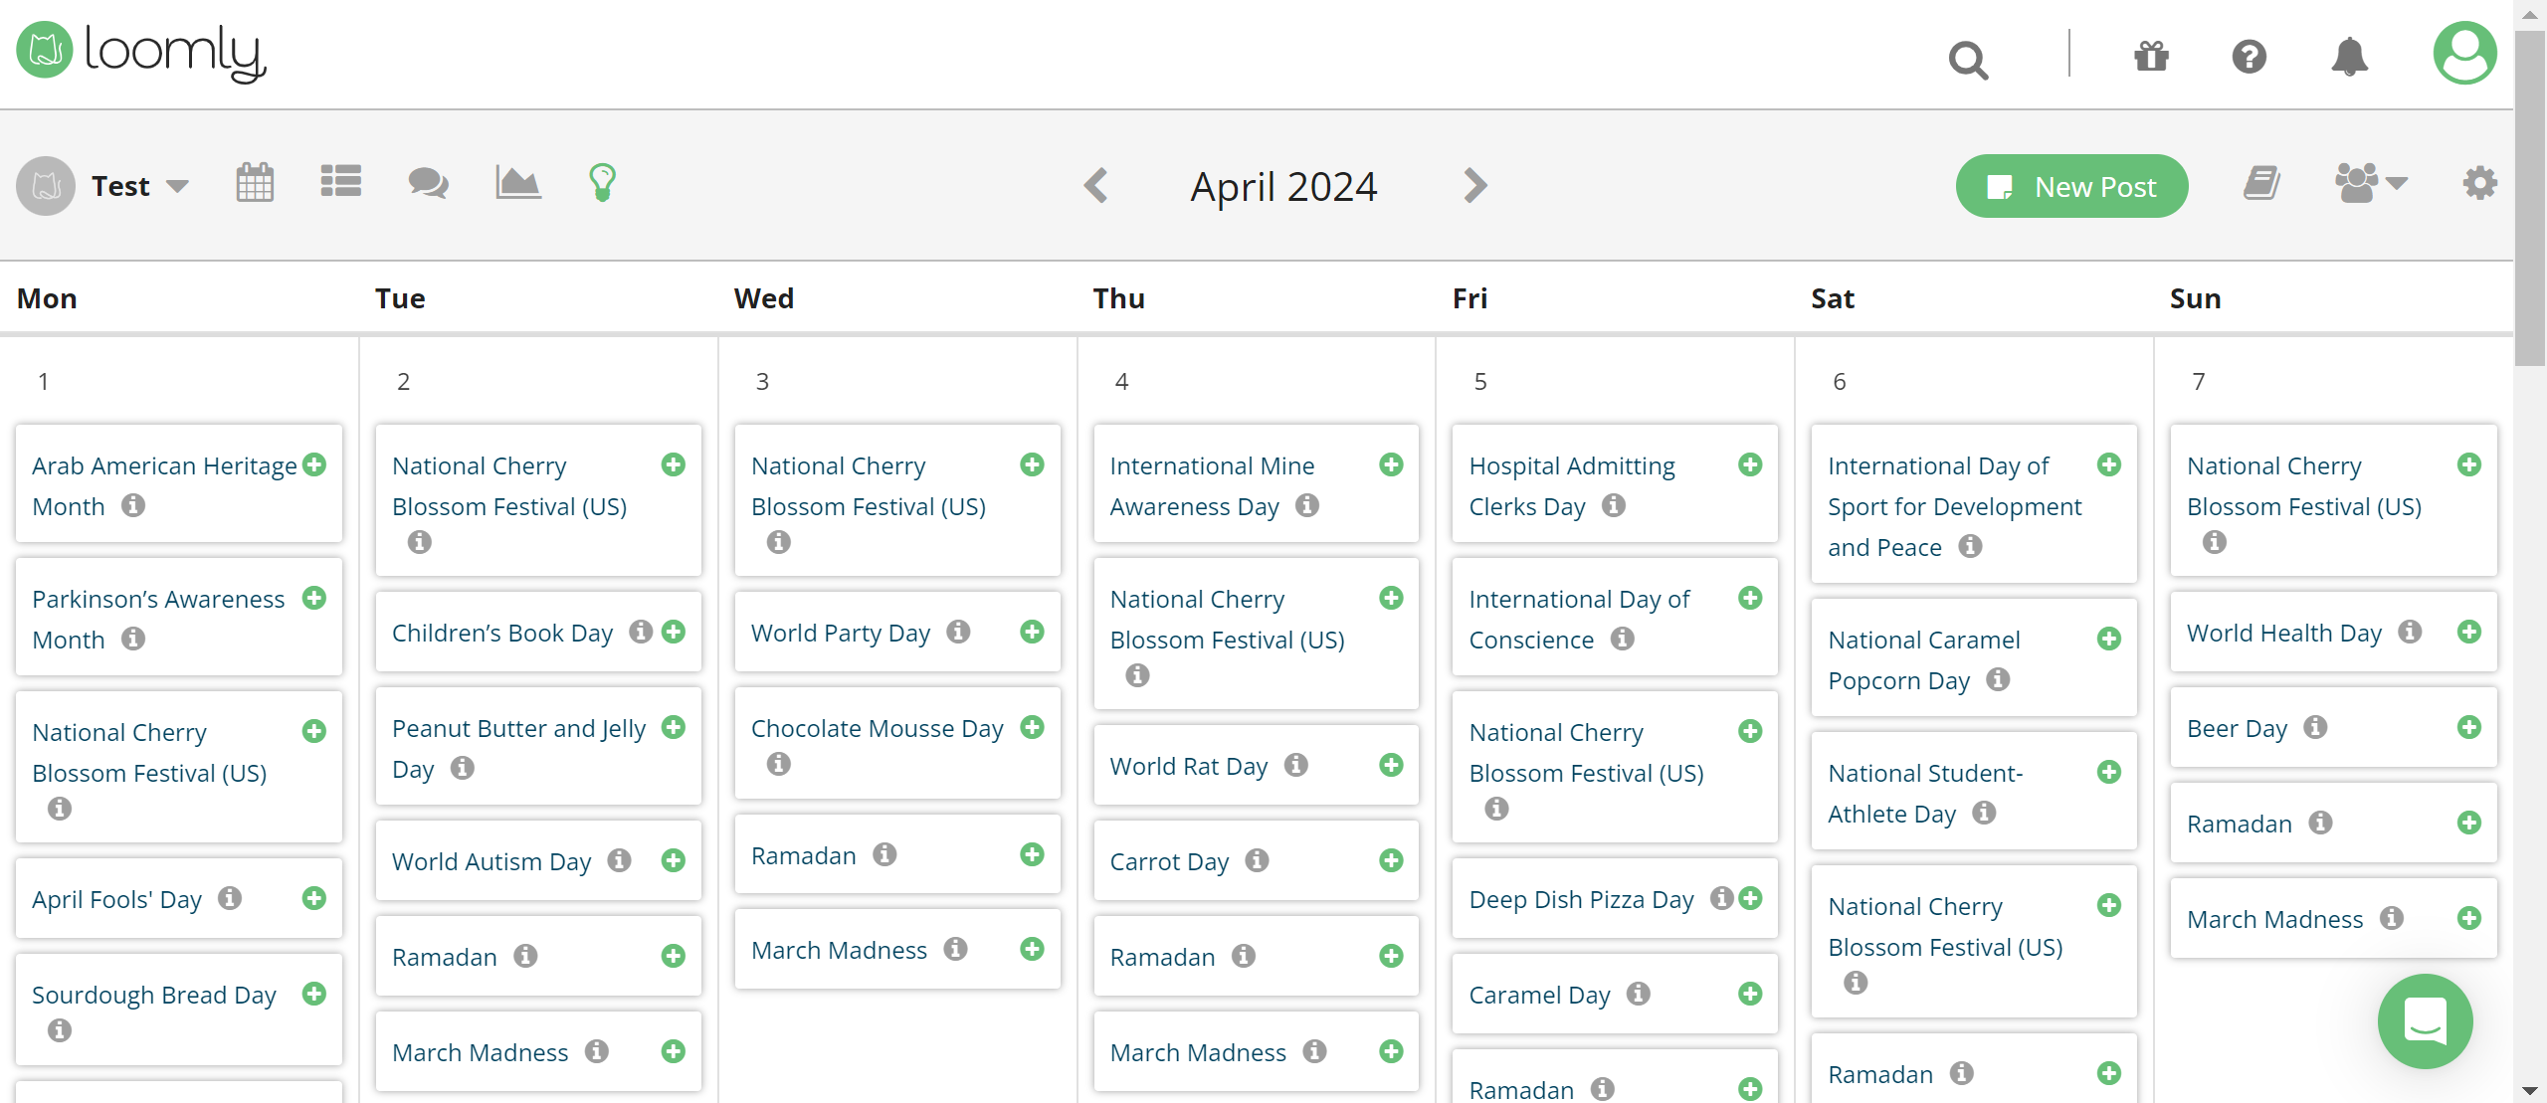Open the search tool in the header

(x=1968, y=58)
